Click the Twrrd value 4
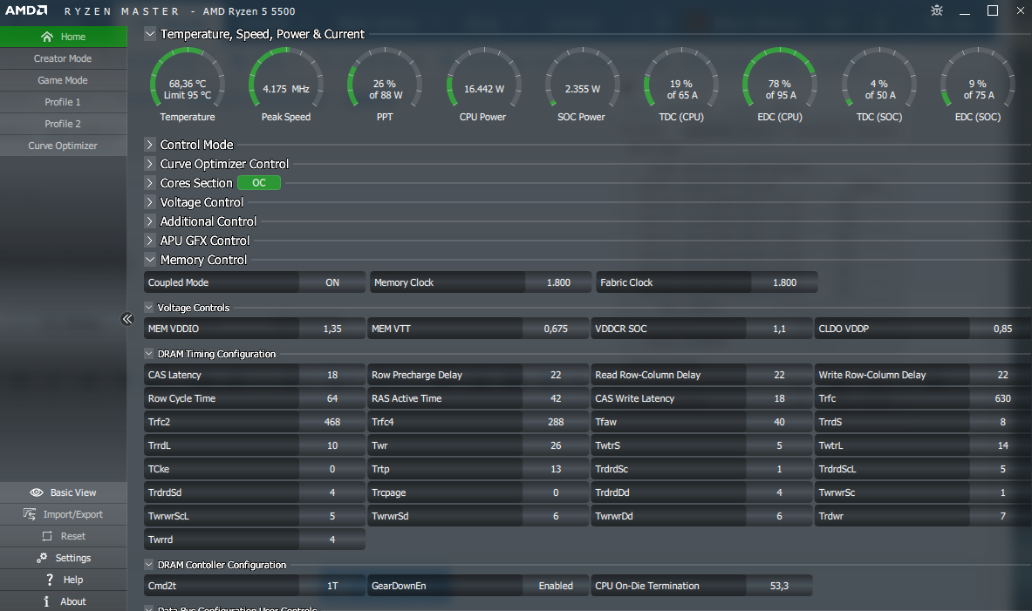1032x611 pixels. point(332,540)
